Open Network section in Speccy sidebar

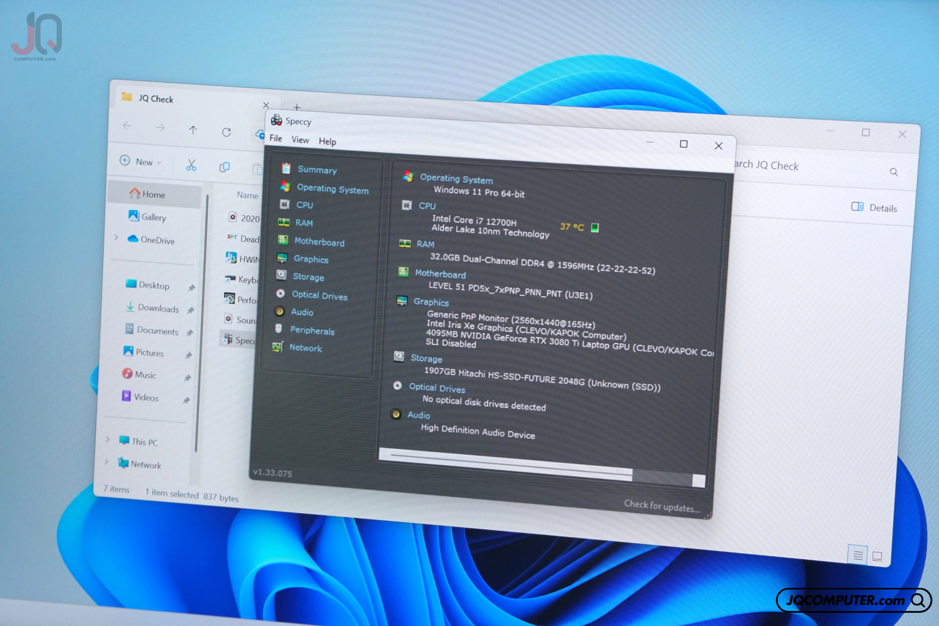(x=305, y=348)
